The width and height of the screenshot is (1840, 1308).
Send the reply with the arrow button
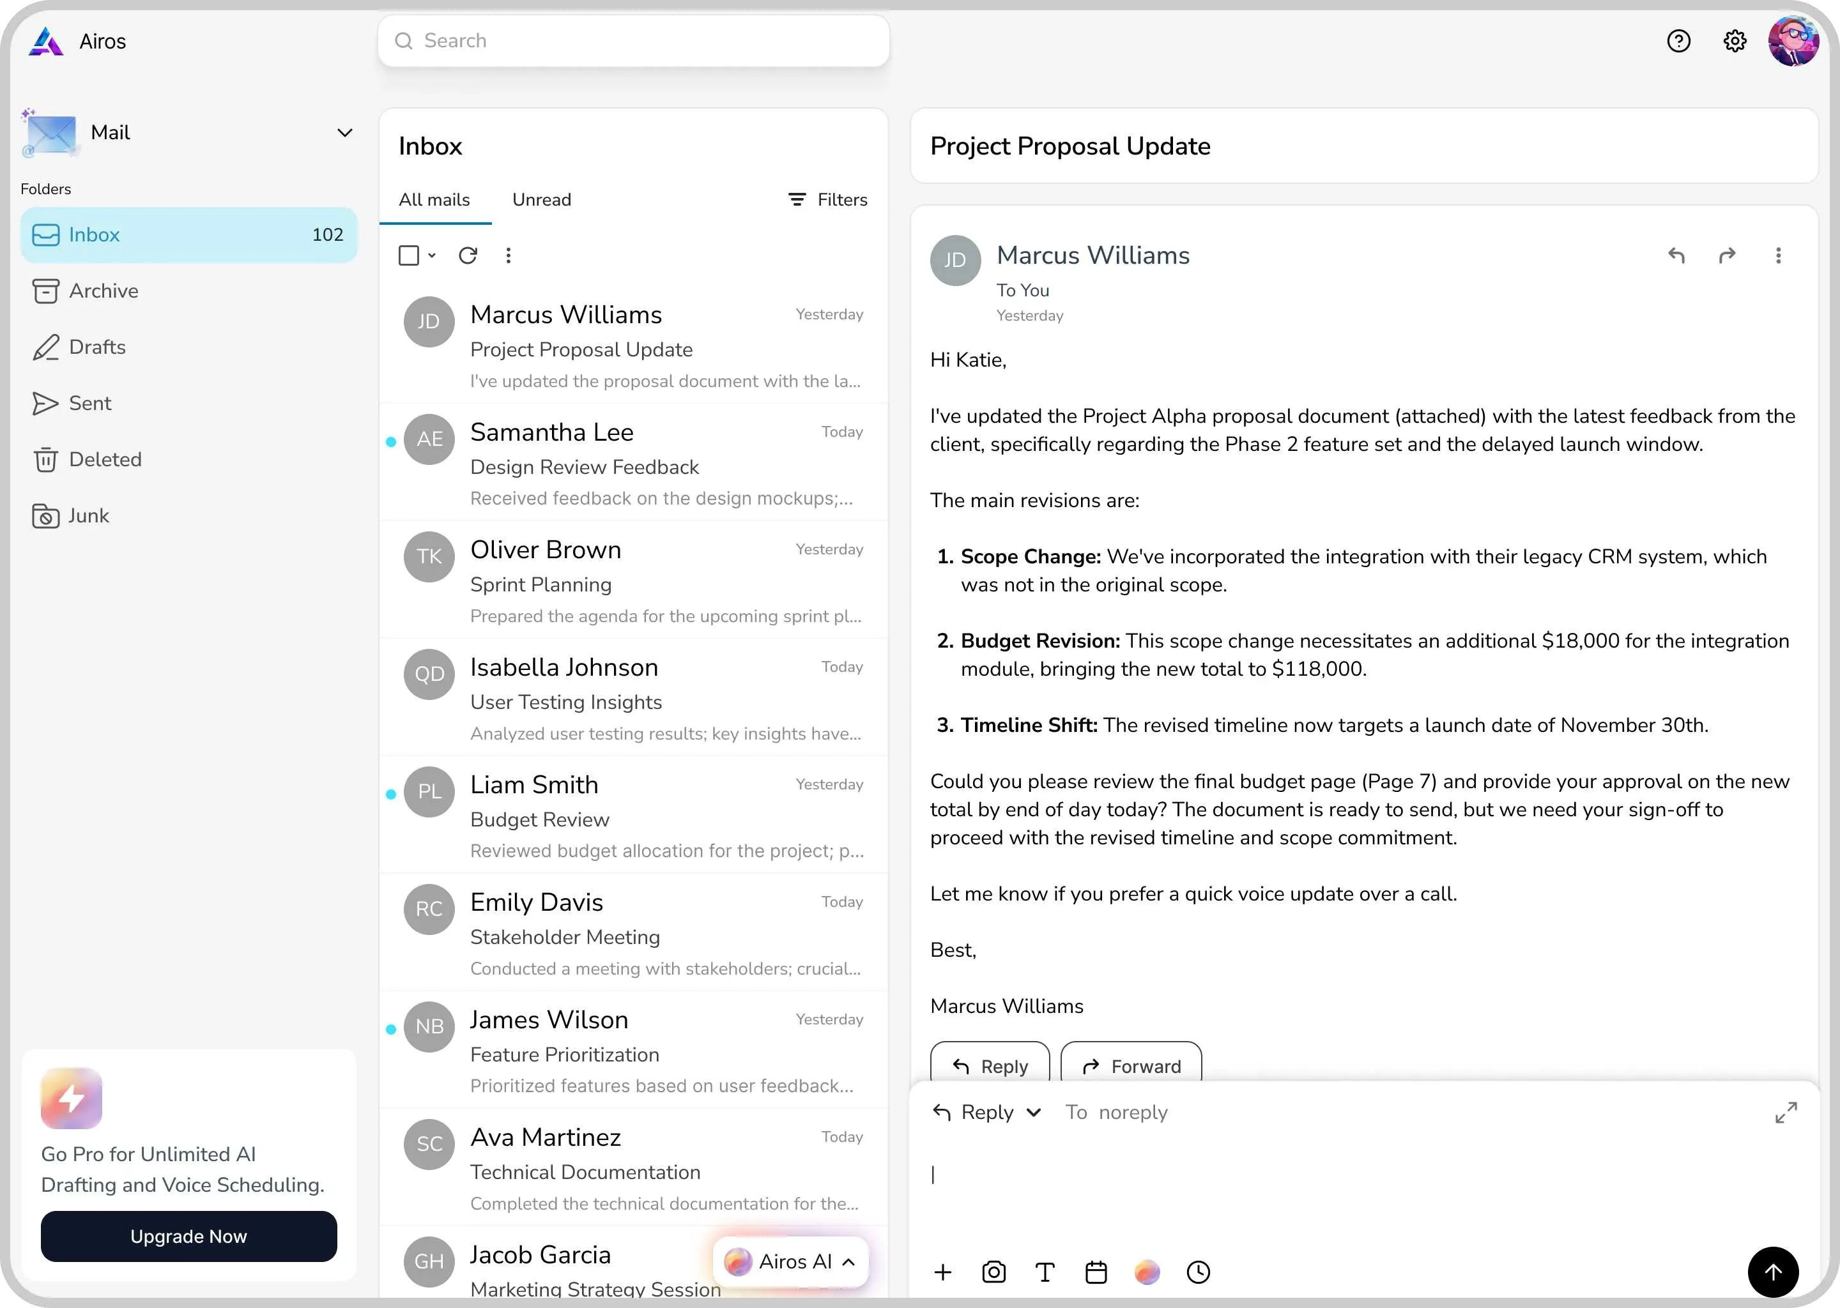[x=1772, y=1272]
